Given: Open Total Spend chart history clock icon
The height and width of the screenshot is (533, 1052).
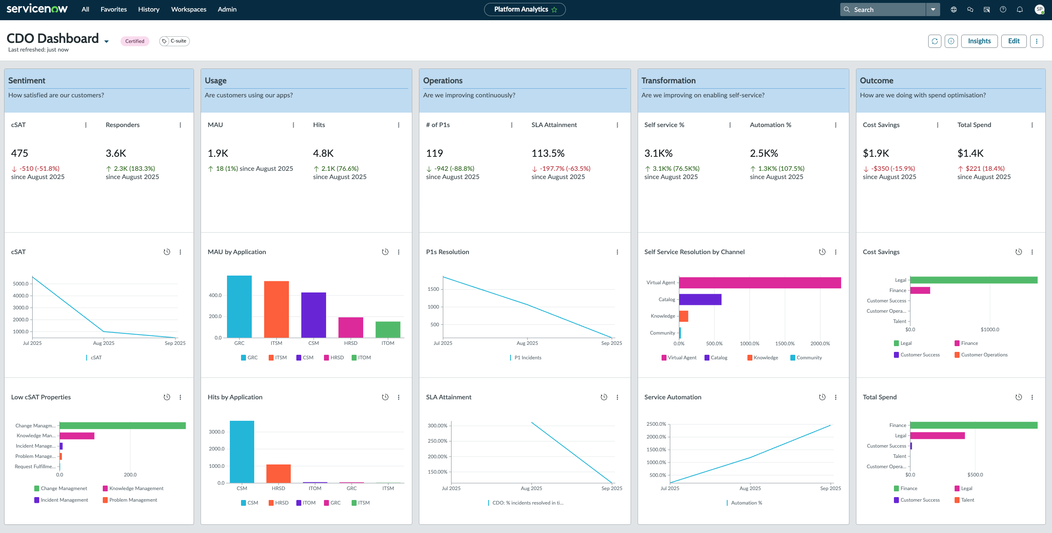Looking at the screenshot, I should (1019, 397).
